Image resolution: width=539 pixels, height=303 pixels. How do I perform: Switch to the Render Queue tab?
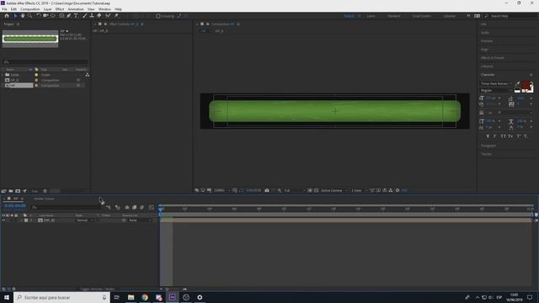pyautogui.click(x=44, y=199)
